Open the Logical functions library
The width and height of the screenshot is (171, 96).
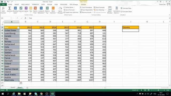tap(26, 10)
